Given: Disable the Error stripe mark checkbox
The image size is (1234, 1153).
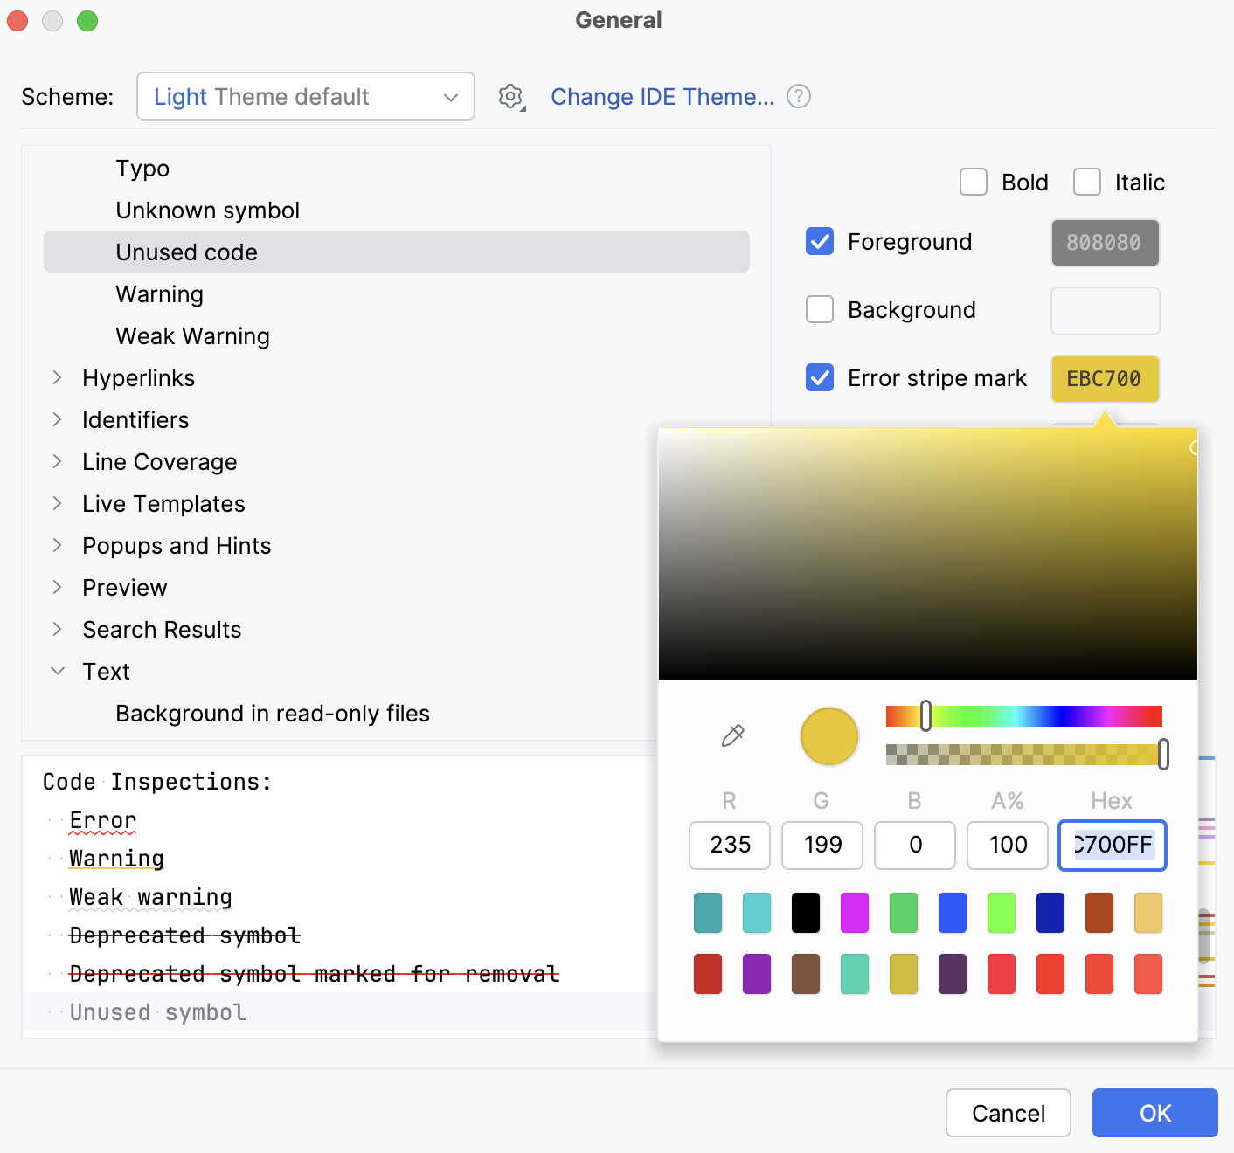Looking at the screenshot, I should click(819, 377).
